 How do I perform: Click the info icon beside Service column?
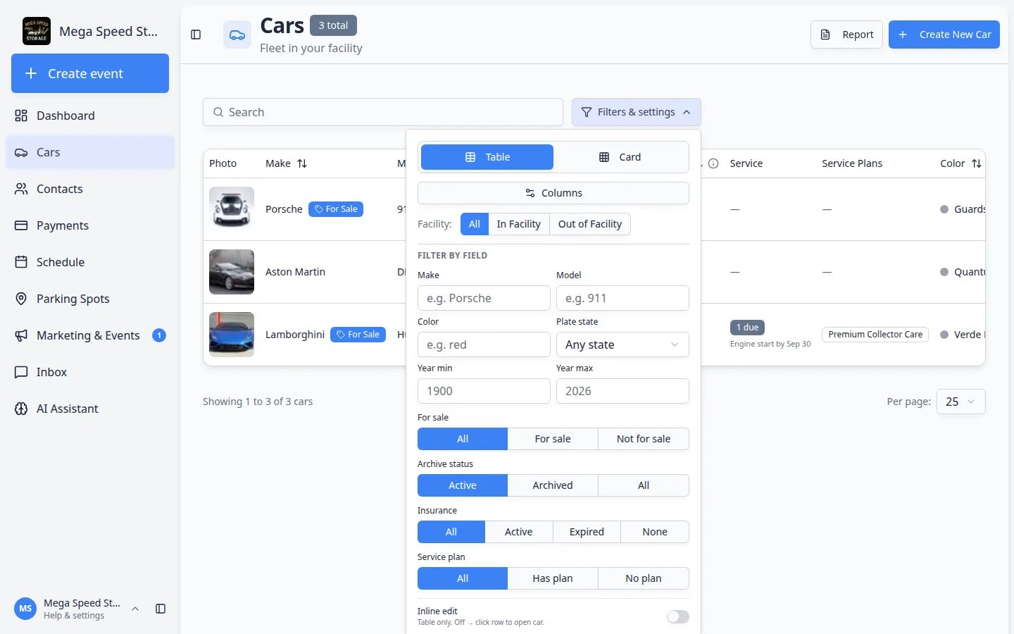pyautogui.click(x=713, y=163)
